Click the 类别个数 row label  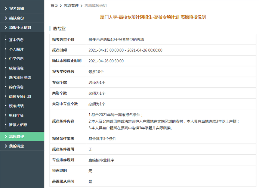(60, 93)
